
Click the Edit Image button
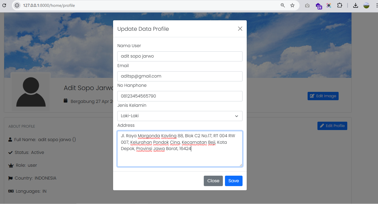(323, 96)
